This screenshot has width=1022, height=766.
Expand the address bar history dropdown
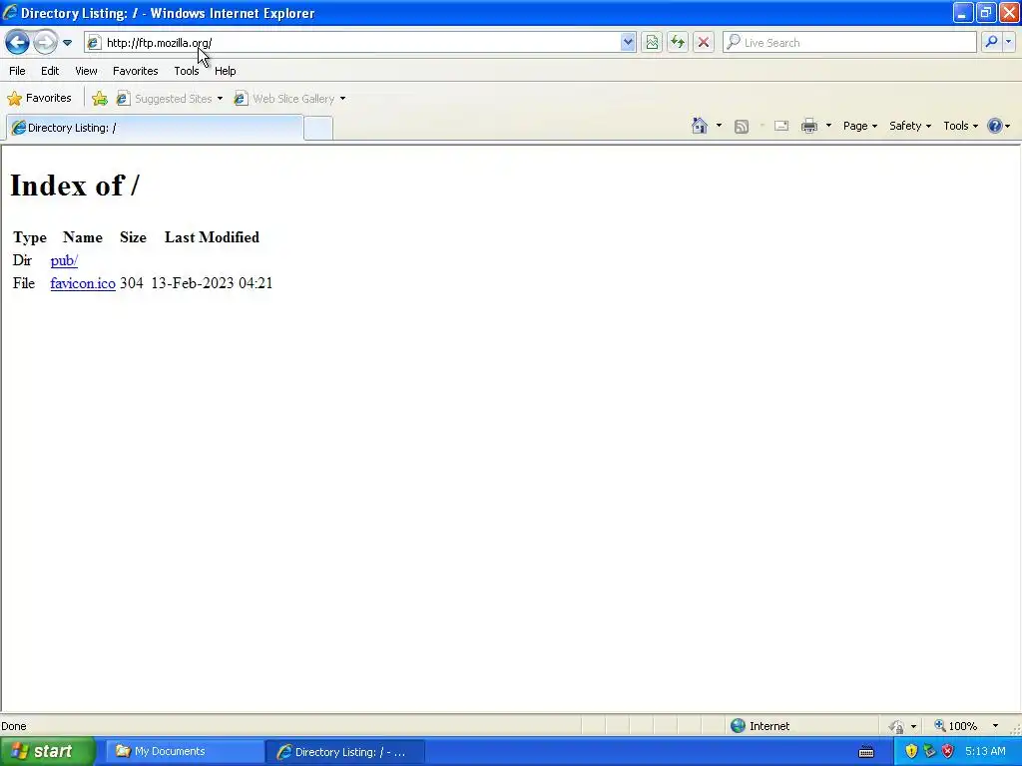[628, 42]
